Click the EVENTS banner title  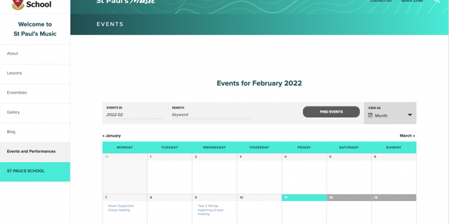110,24
